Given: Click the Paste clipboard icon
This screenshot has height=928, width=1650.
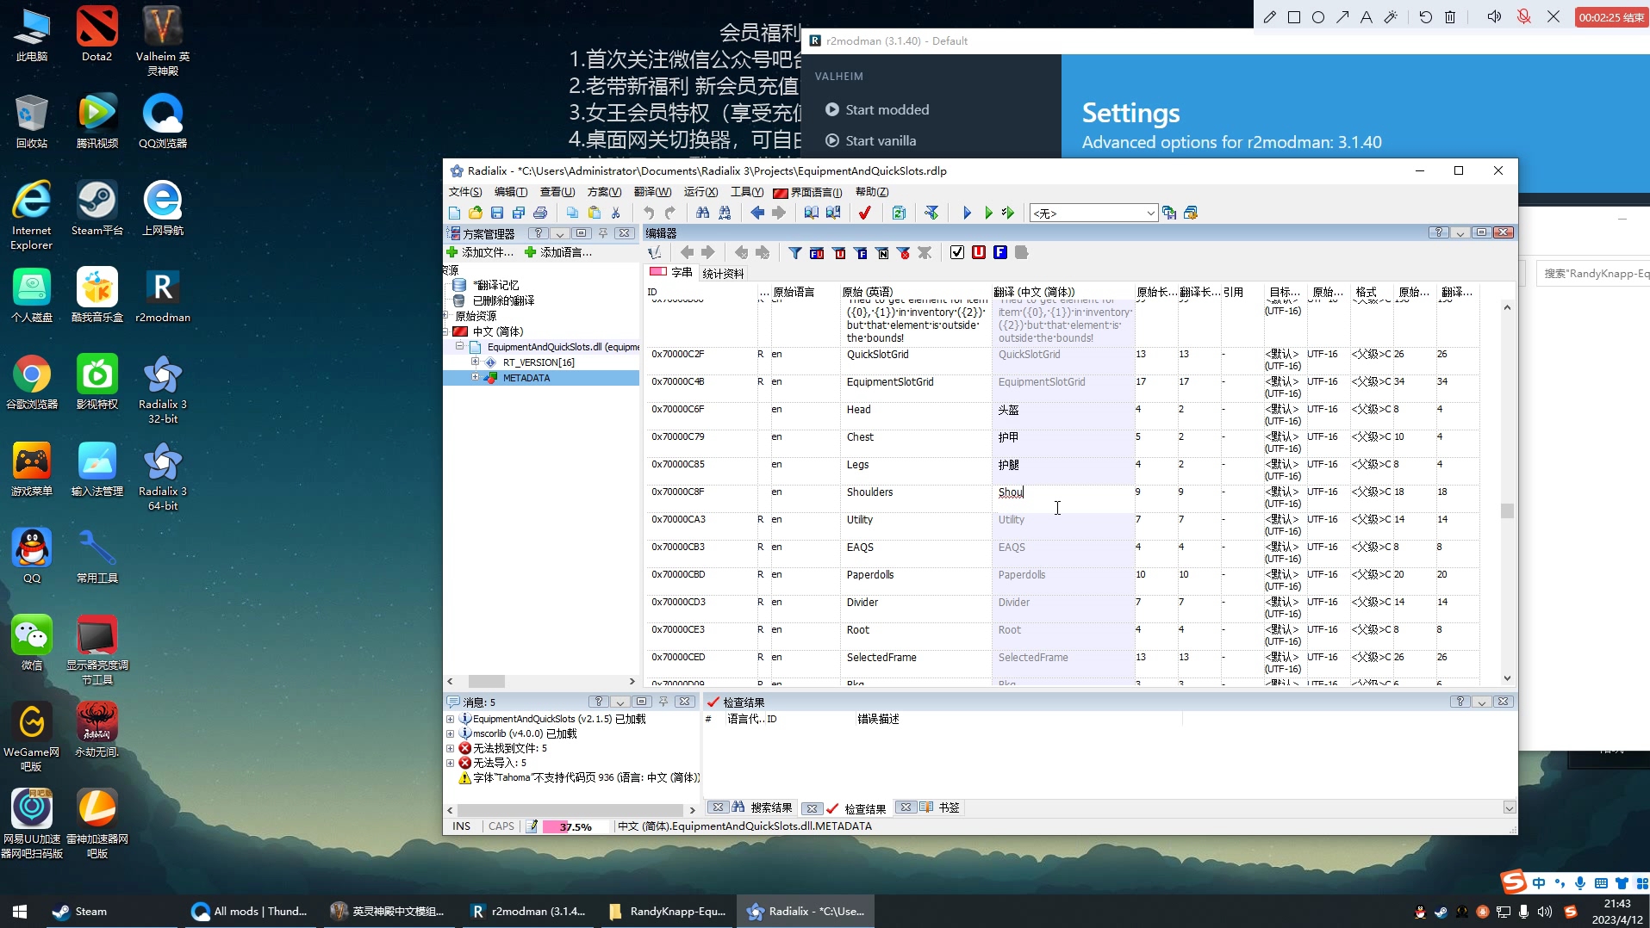Looking at the screenshot, I should point(594,213).
